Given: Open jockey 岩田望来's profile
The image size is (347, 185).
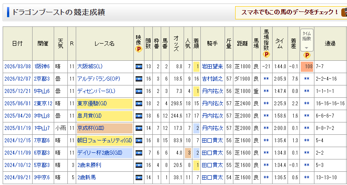Looking at the screenshot, I should tap(213, 67).
